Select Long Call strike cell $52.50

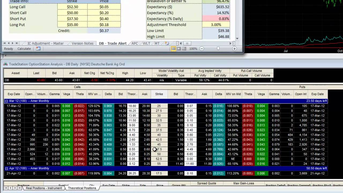[x=72, y=7]
